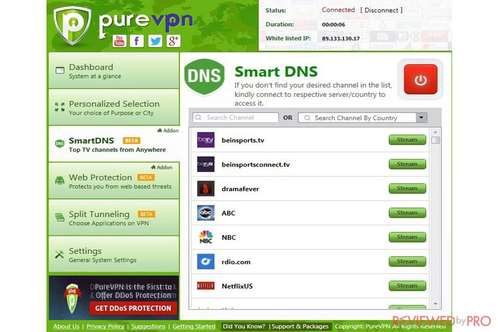The width and height of the screenshot is (498, 332).
Task: Click the PureVPN shield logo
Action: coord(72,25)
